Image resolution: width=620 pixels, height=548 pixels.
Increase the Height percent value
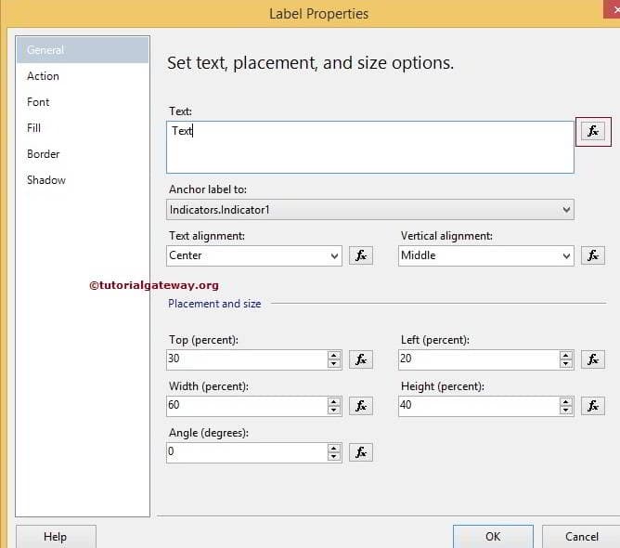click(566, 401)
